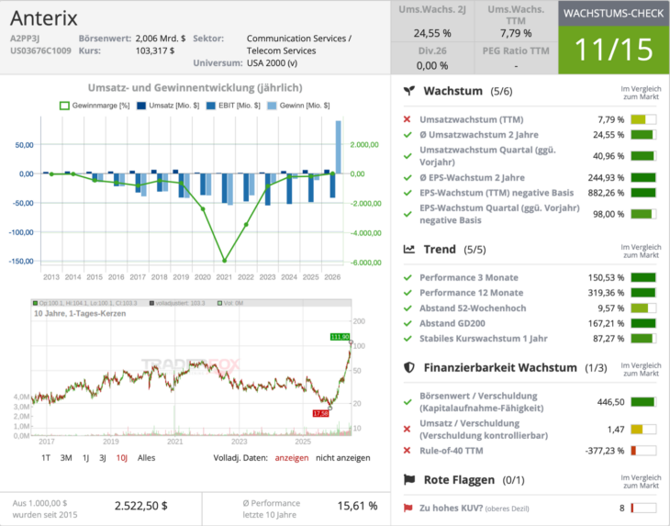Click the green bar for Performance 3 Monate

(x=643, y=277)
